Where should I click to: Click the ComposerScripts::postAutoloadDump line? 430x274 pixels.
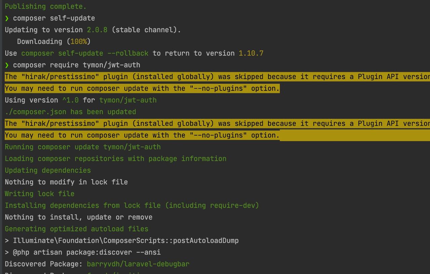pyautogui.click(x=122, y=241)
